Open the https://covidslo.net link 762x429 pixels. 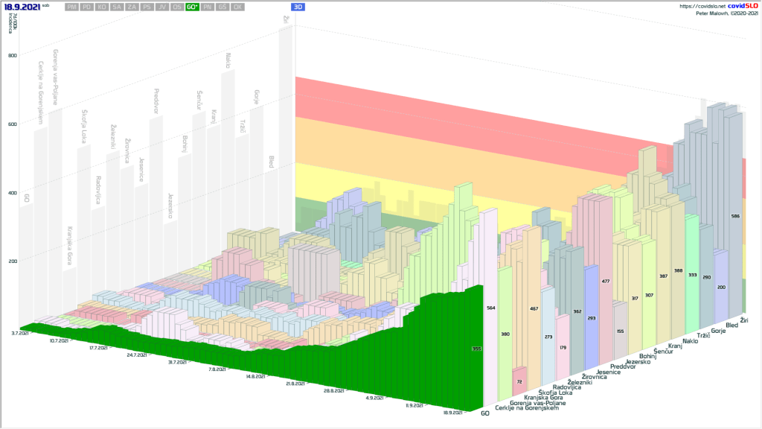(702, 6)
